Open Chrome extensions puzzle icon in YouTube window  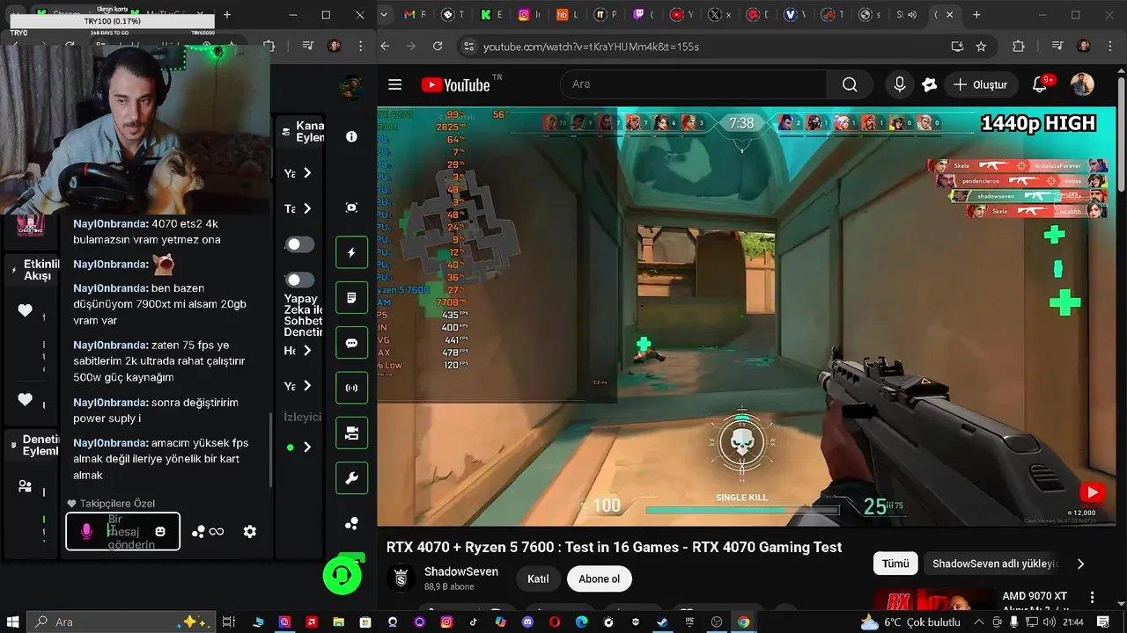click(x=1018, y=46)
